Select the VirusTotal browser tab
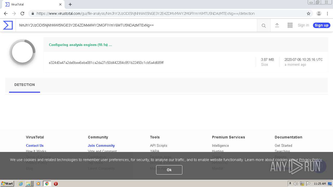333x187 pixels. tap(33, 4)
